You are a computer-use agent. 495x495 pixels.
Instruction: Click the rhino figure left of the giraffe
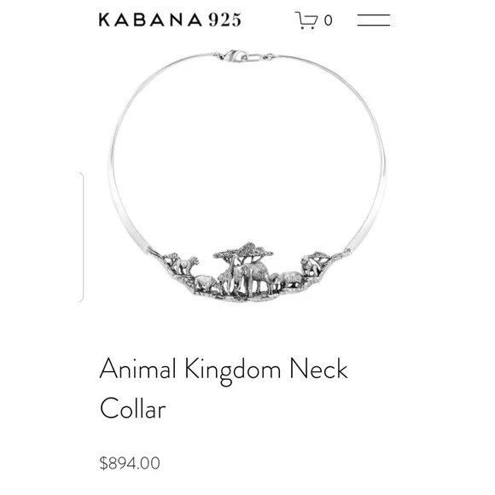207,282
